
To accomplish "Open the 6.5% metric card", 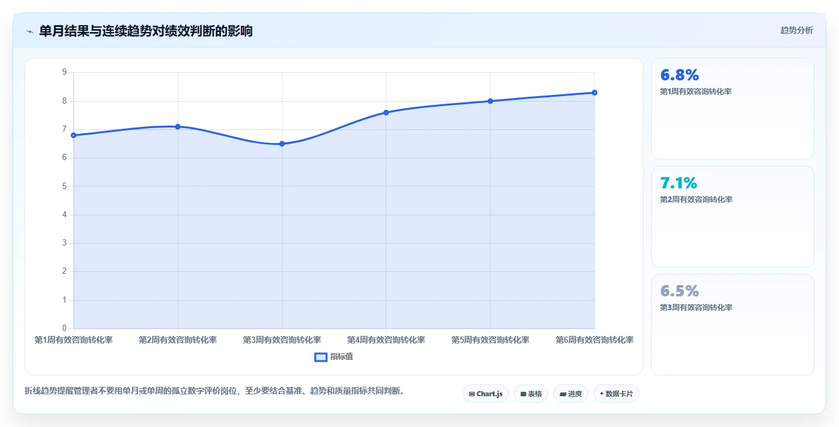I will tap(733, 325).
